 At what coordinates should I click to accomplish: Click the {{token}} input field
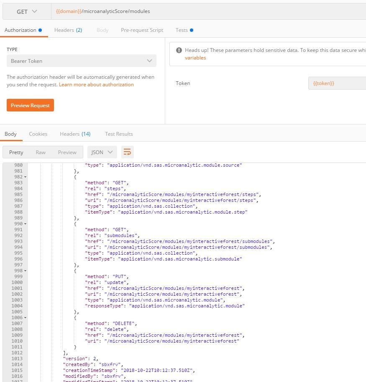337,83
